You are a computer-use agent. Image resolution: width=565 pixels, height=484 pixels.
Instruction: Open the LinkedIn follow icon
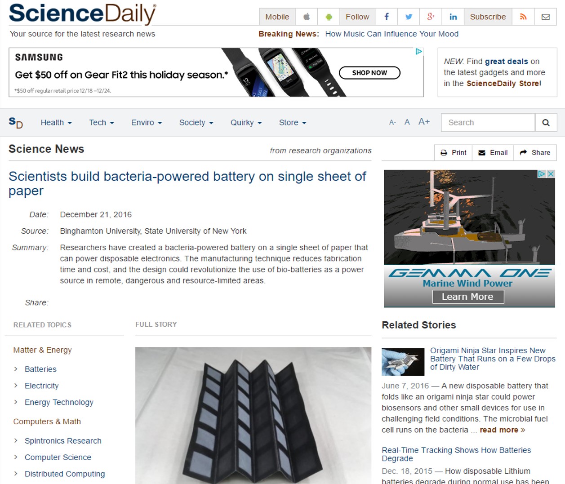[x=453, y=17]
